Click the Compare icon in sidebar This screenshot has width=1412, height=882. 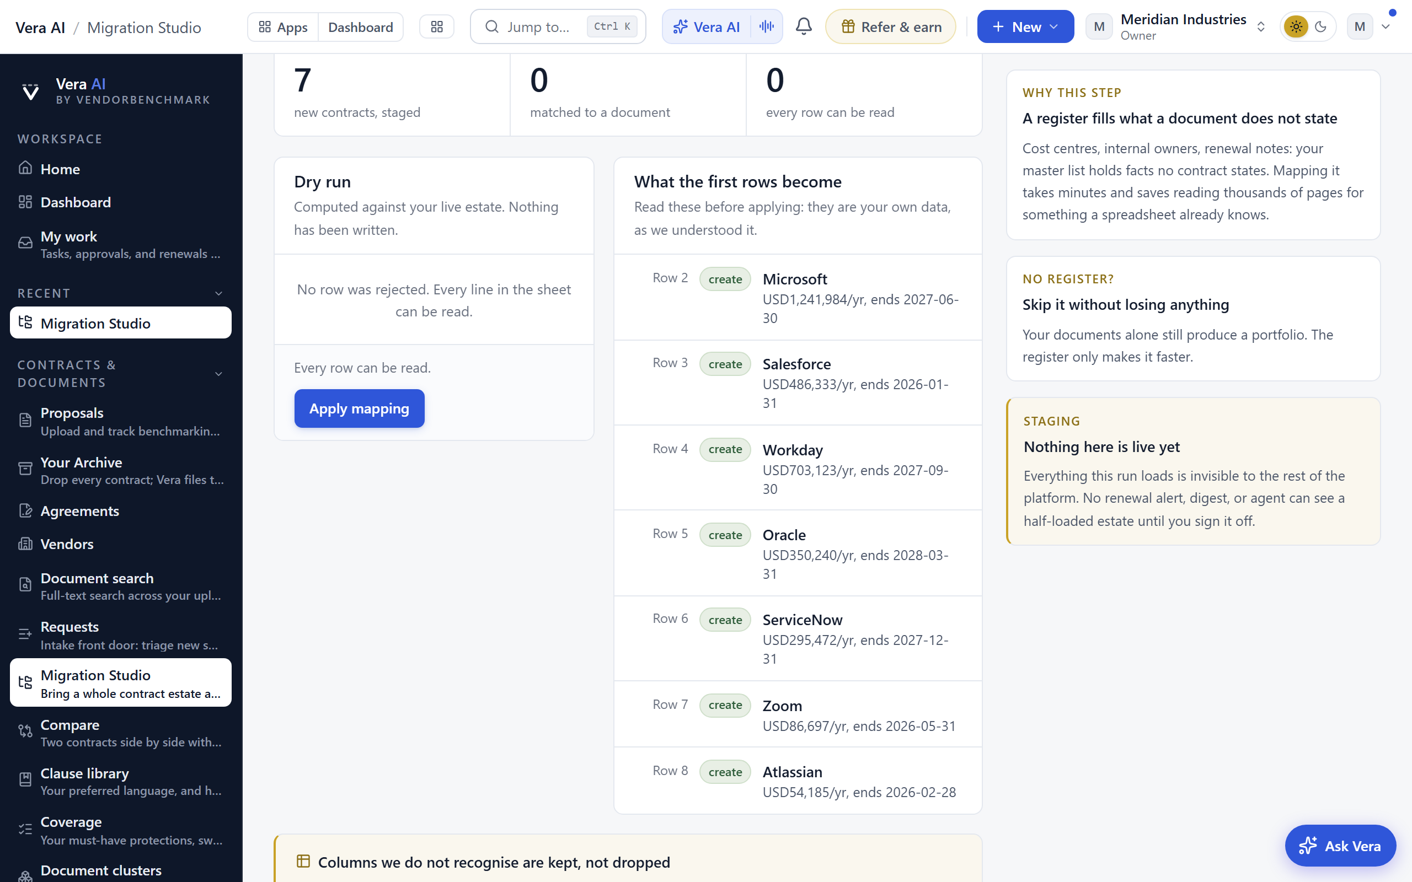[x=25, y=732]
